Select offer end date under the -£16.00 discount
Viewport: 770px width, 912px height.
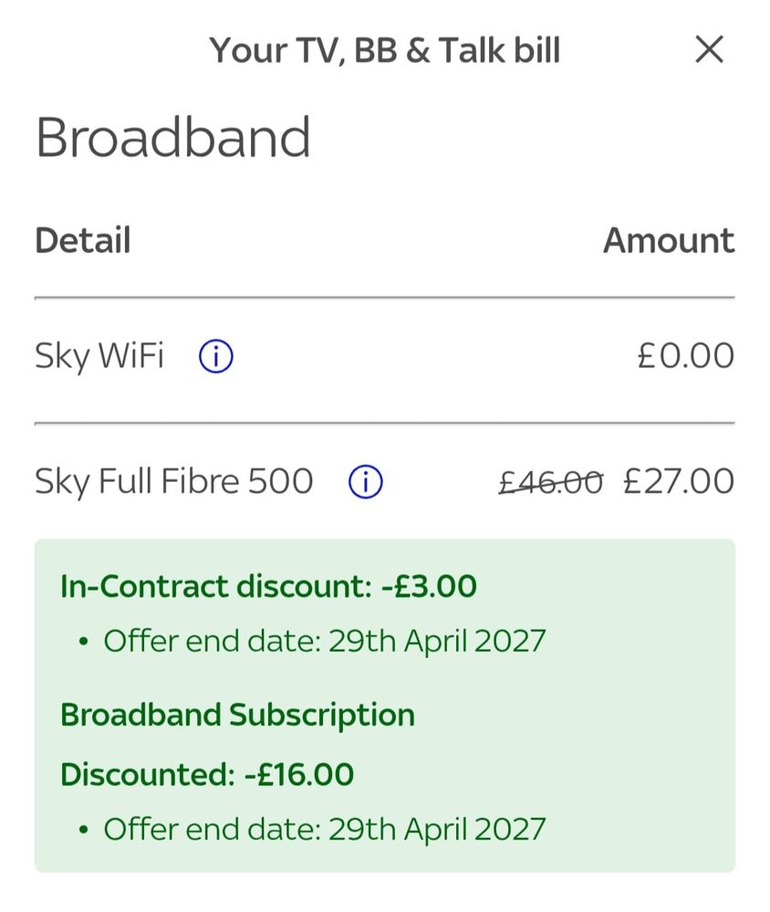click(x=324, y=829)
